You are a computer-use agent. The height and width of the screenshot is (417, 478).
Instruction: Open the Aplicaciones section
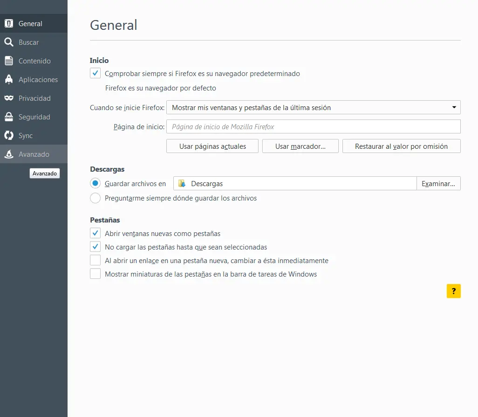34,79
